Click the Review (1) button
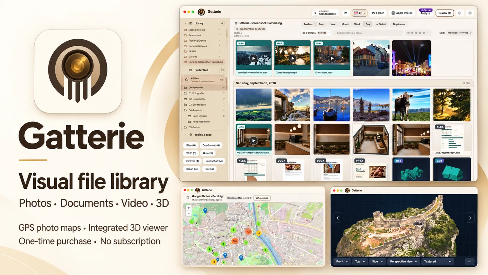 (x=445, y=13)
